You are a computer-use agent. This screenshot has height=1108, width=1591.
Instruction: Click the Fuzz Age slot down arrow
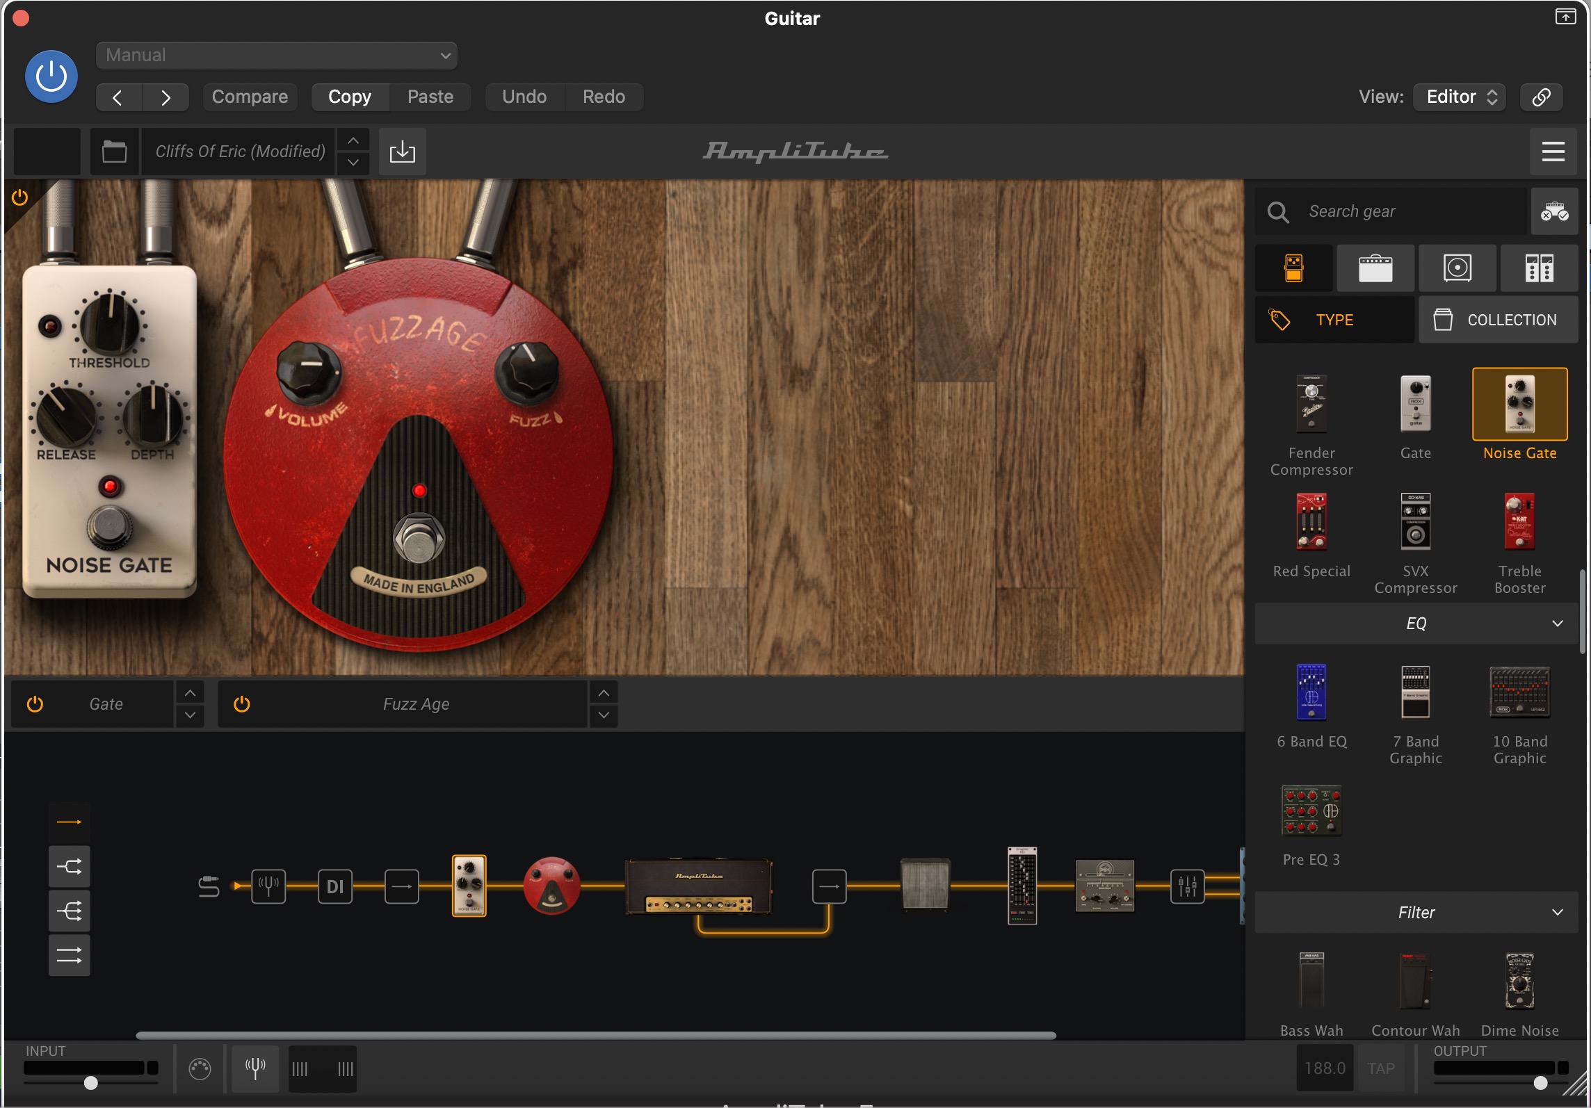point(604,715)
